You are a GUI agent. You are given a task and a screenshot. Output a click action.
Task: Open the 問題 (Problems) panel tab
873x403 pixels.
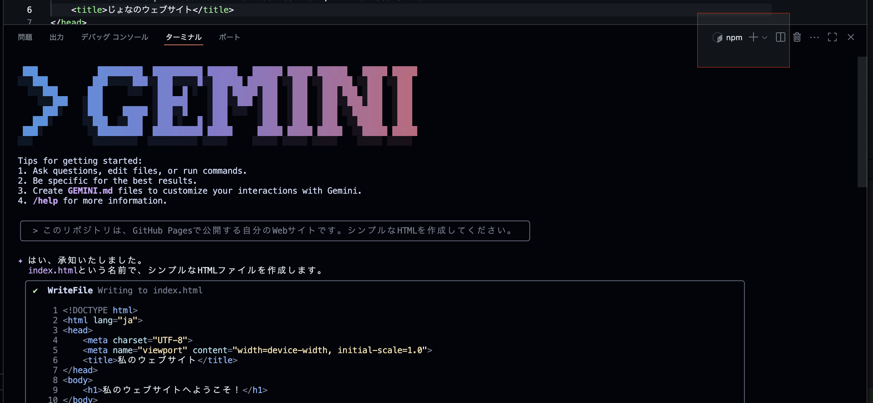click(25, 37)
